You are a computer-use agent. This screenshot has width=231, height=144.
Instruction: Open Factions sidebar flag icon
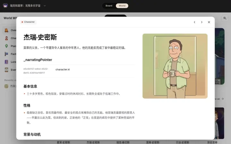(x=6, y=54)
